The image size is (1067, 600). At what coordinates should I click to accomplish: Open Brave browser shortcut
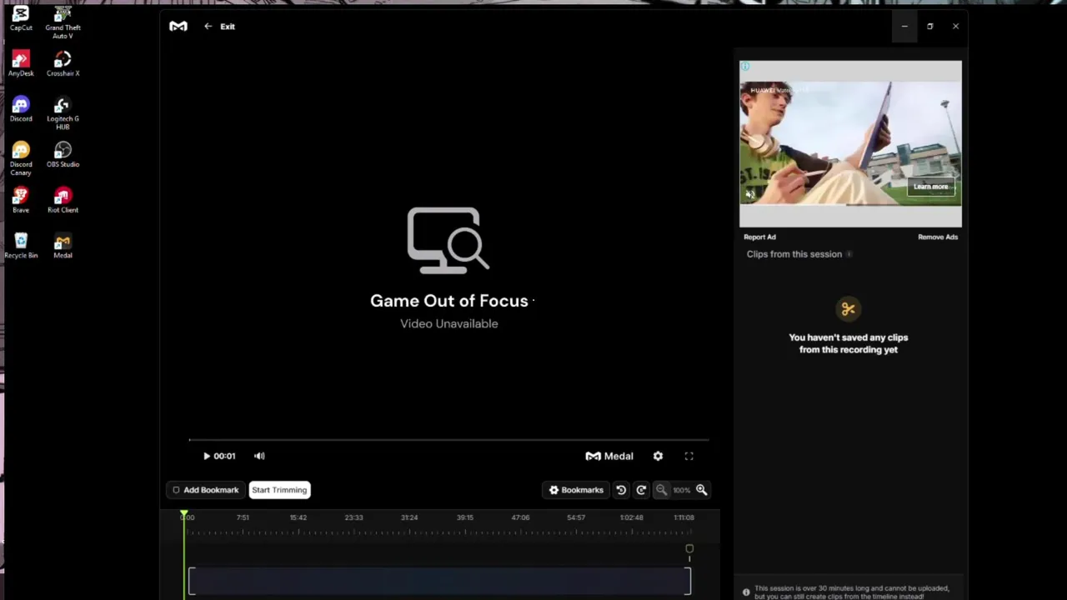[x=21, y=201]
